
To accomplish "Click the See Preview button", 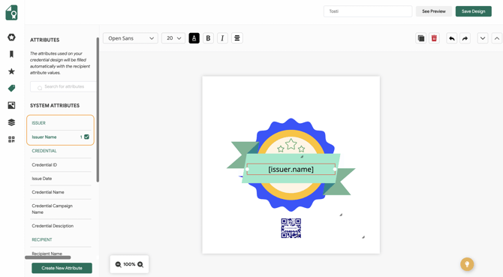I will [434, 11].
